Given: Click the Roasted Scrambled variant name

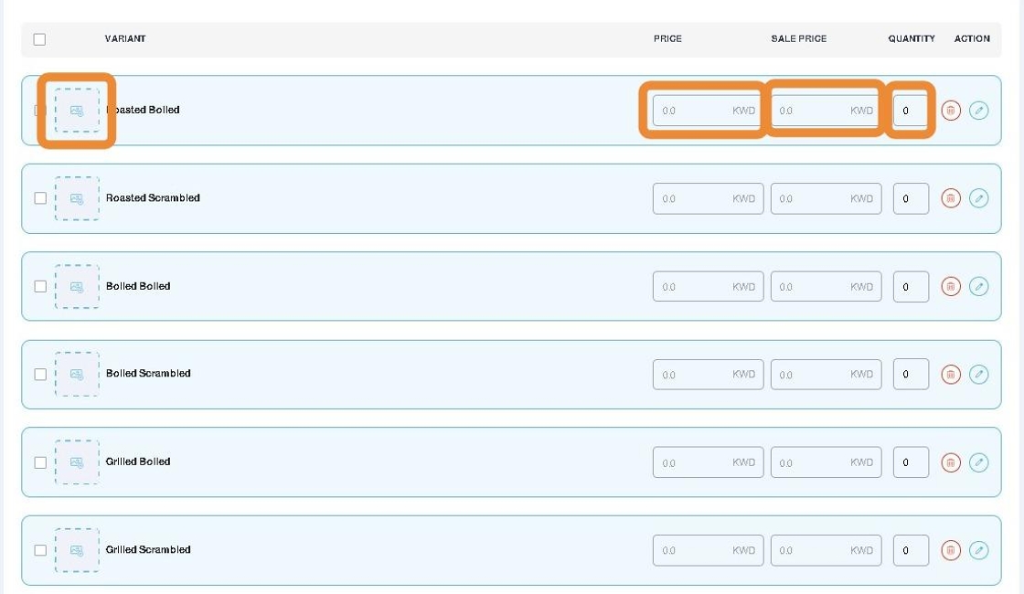Looking at the screenshot, I should coord(153,197).
